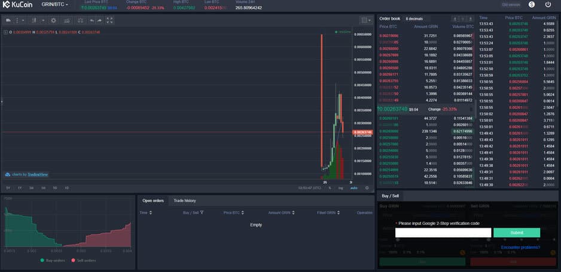Open the indicators icon in chart toolbar
Image resolution: width=561 pixels, height=272 pixels.
(x=67, y=20)
